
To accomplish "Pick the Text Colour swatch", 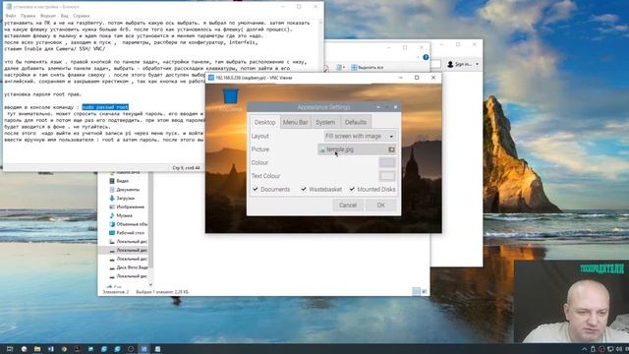I will click(x=387, y=176).
